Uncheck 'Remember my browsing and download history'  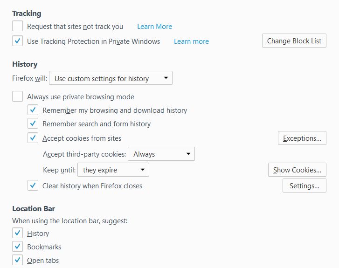pyautogui.click(x=33, y=110)
